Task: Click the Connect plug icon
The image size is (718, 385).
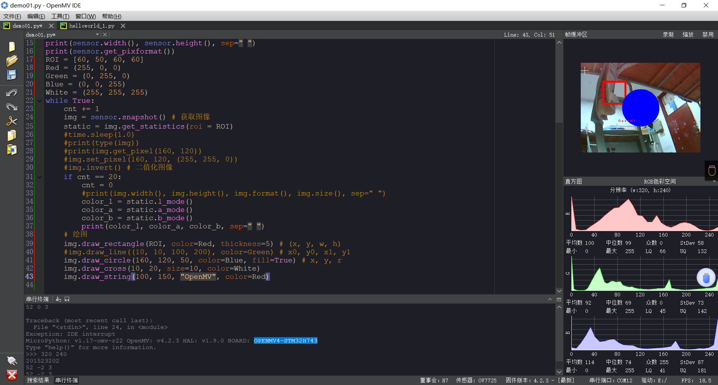Action: click(x=12, y=361)
